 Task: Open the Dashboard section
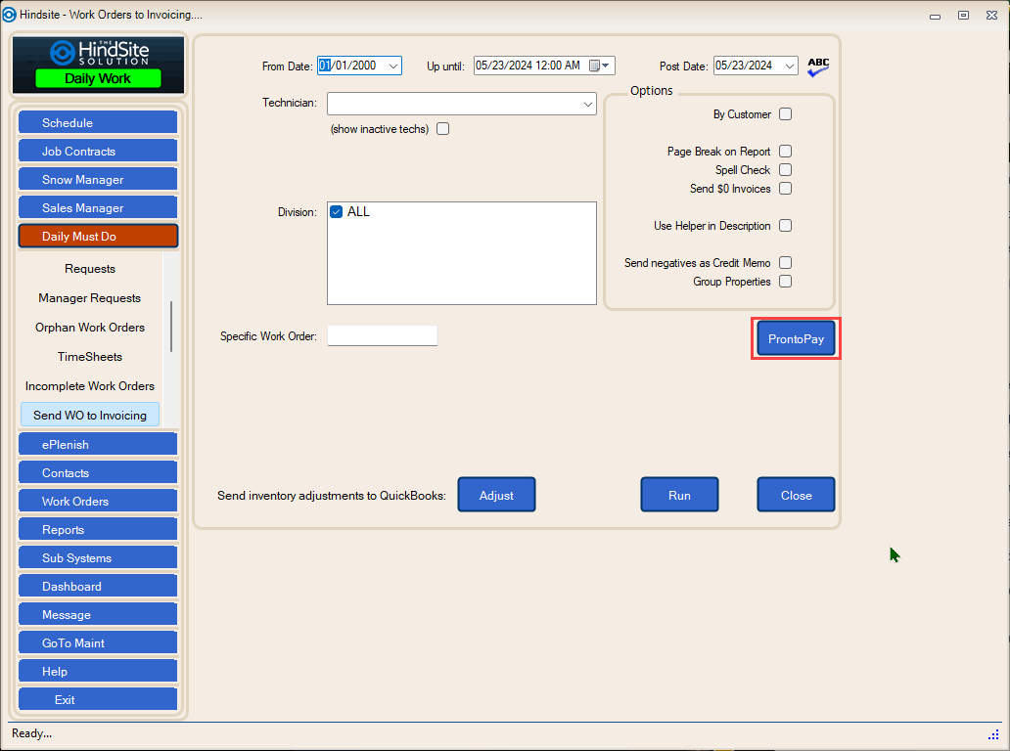tap(98, 586)
